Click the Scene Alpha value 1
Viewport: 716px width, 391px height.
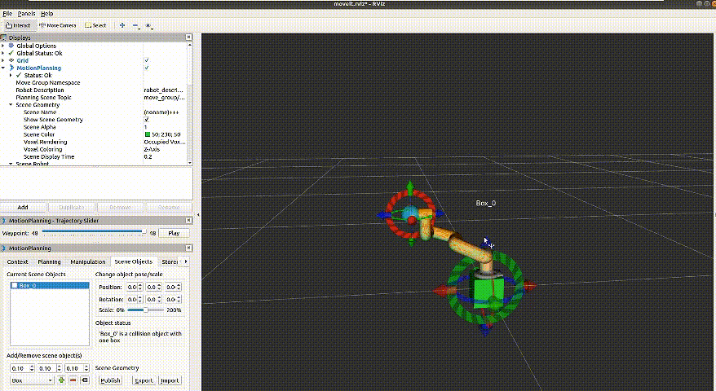pyautogui.click(x=146, y=127)
